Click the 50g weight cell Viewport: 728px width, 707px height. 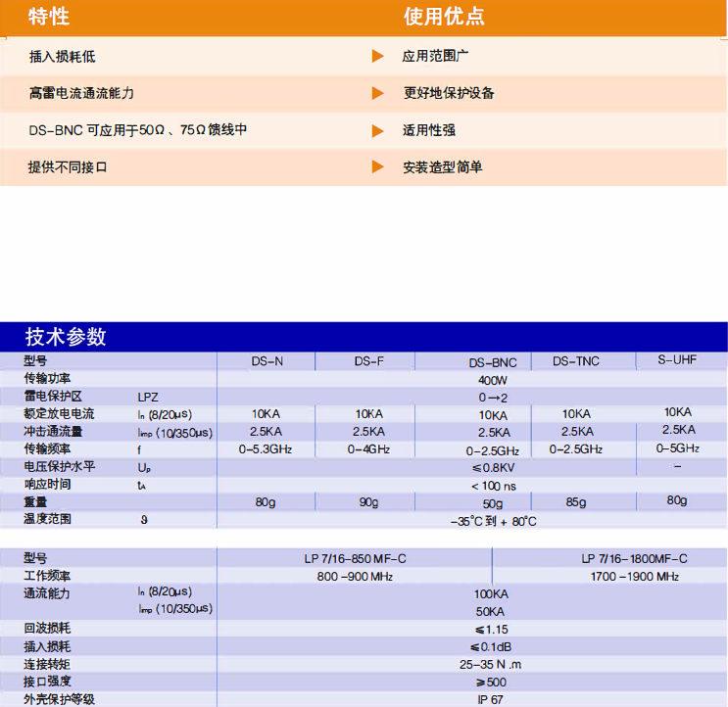493,503
